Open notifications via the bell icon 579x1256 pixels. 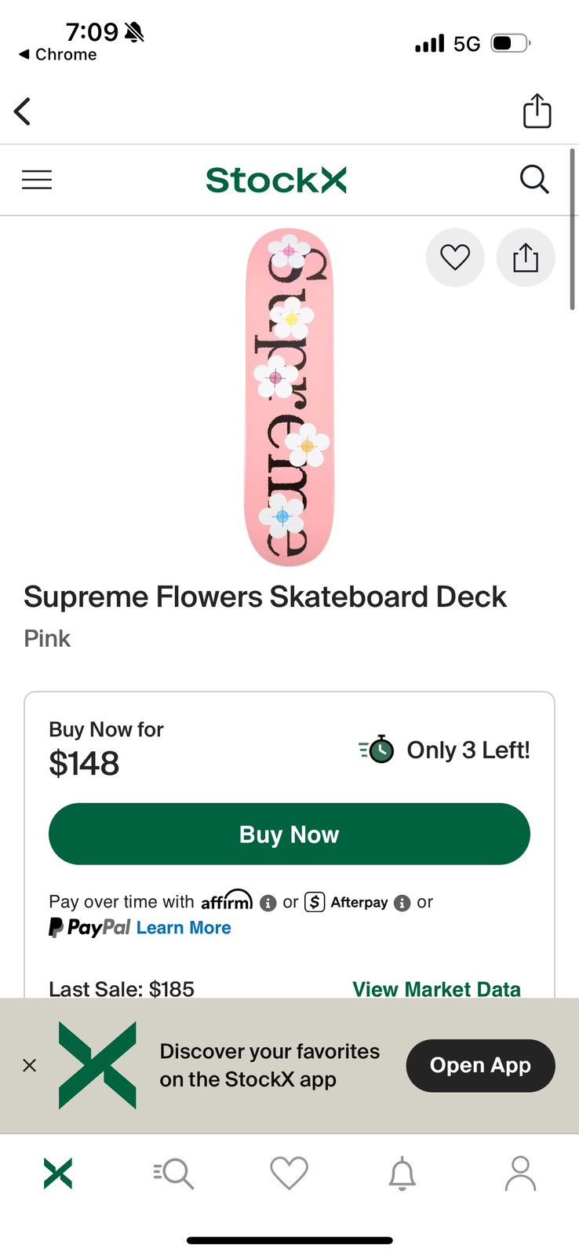click(404, 1173)
